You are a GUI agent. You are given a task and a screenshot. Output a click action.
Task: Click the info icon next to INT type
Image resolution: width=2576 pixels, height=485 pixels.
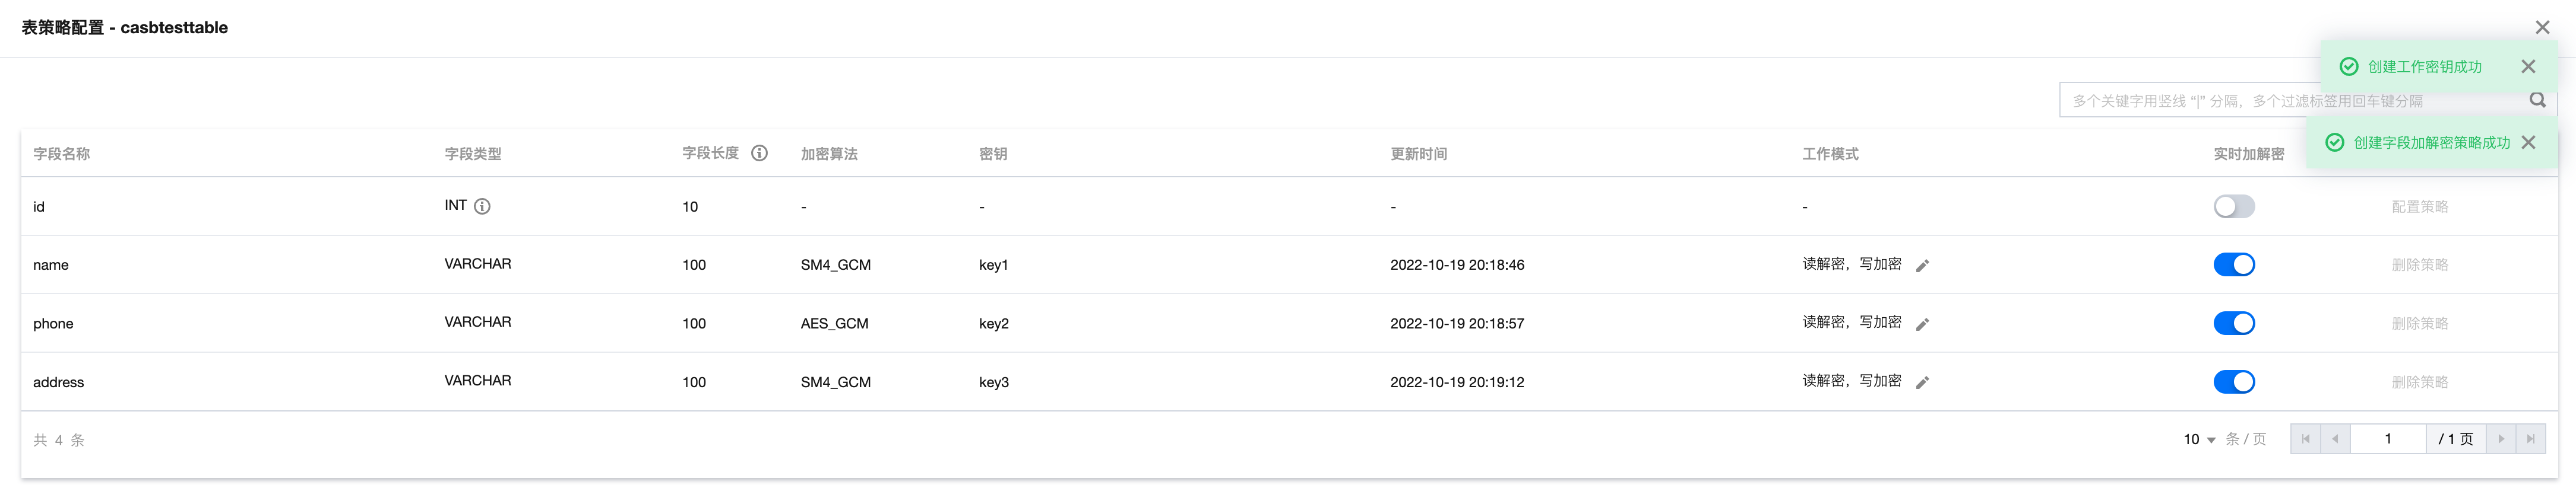click(x=483, y=206)
